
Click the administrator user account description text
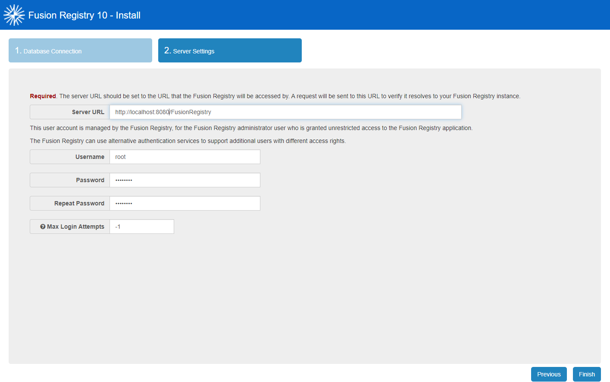coord(251,128)
